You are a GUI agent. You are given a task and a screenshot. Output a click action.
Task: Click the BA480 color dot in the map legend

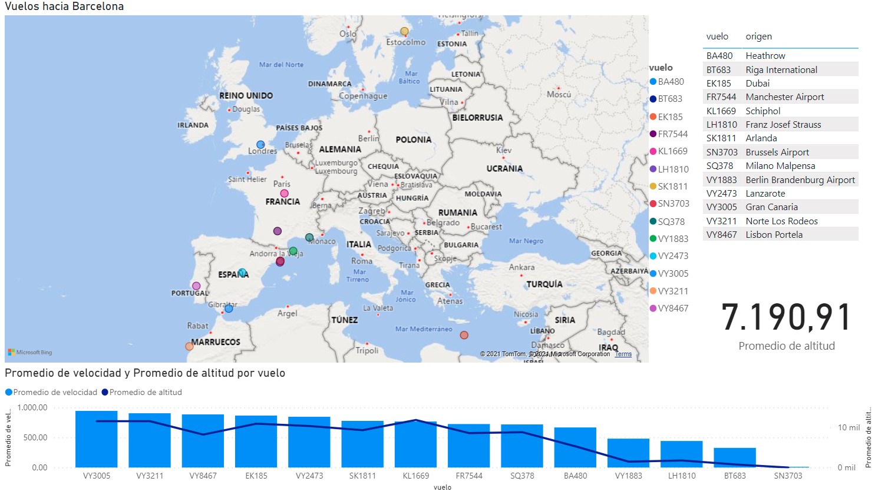[653, 82]
